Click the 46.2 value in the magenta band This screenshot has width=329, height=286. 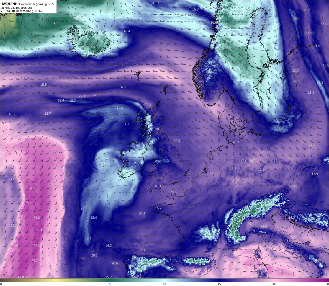[28, 203]
